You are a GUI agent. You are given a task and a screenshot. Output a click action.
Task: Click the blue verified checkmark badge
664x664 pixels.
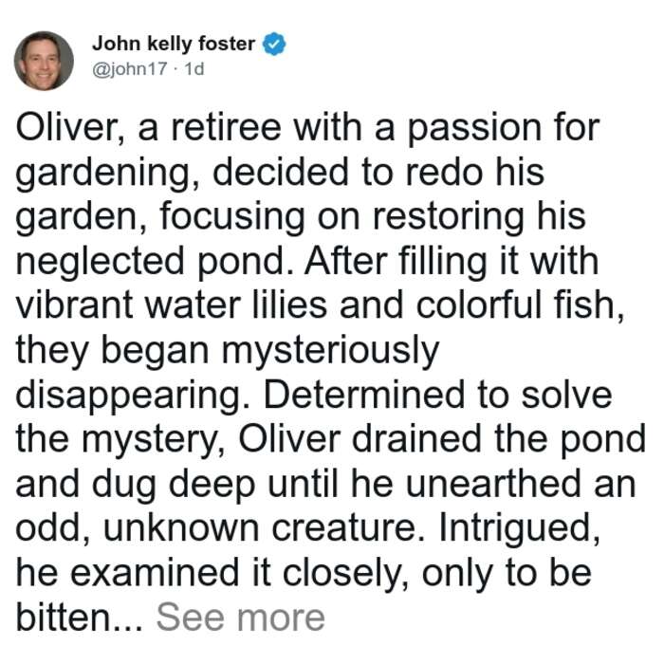pyautogui.click(x=274, y=44)
